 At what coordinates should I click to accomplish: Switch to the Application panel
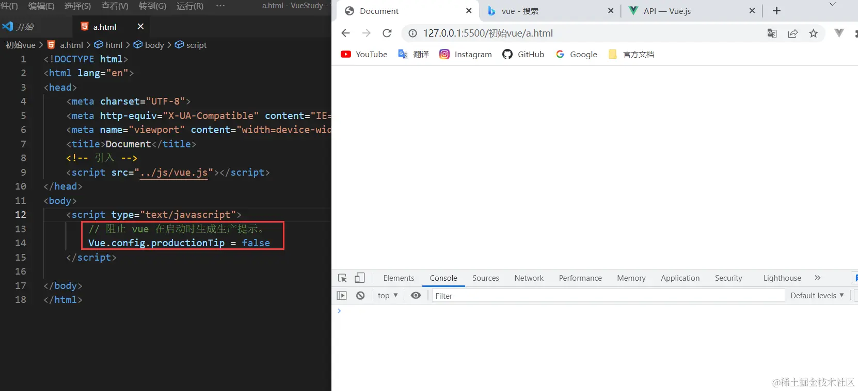click(680, 278)
